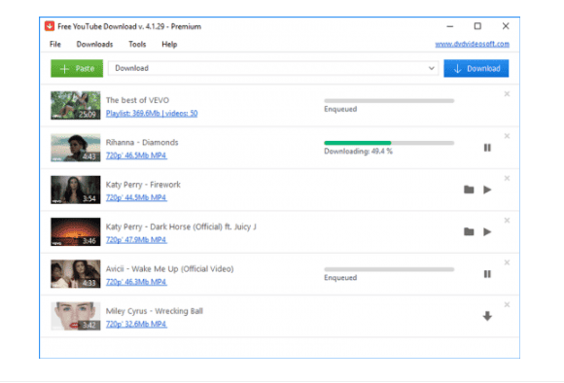564x383 pixels.
Task: Click the Enqueued status of The best of VEVO
Action: point(340,109)
